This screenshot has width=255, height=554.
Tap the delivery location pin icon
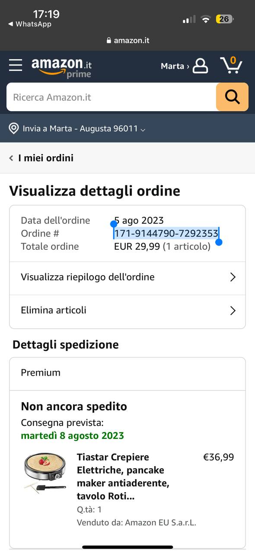14,129
